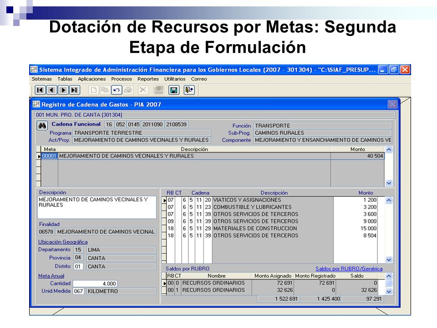
Task: Close the Registro de Cadena de Gastos window
Action: coord(392,104)
